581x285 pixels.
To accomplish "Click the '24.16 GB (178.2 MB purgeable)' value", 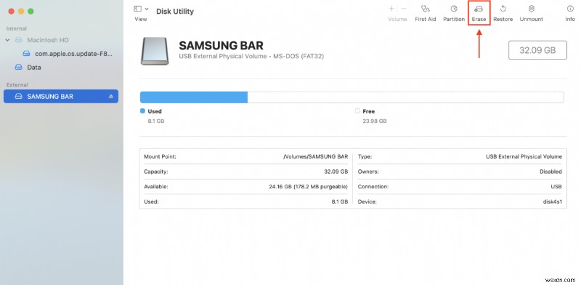I will (308, 187).
